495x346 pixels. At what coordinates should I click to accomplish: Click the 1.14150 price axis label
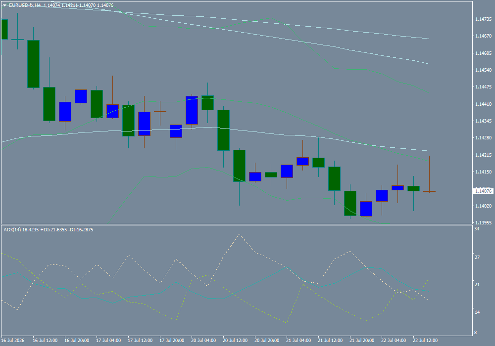click(x=483, y=172)
